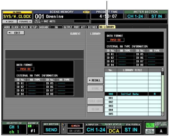This screenshot has width=169, height=136.
Task: Click the TITLE EDIT button
Action: [x=95, y=101]
